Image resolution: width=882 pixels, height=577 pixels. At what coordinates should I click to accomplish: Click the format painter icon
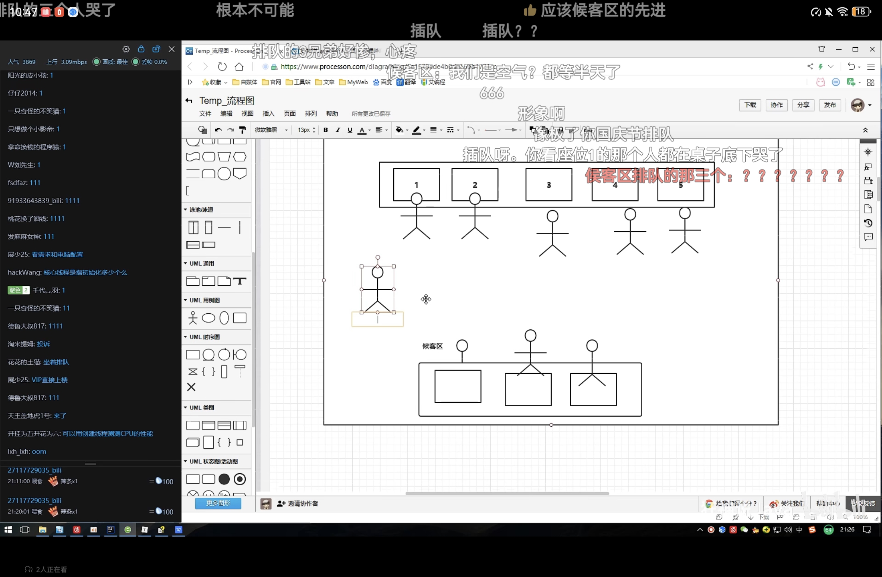click(x=242, y=130)
